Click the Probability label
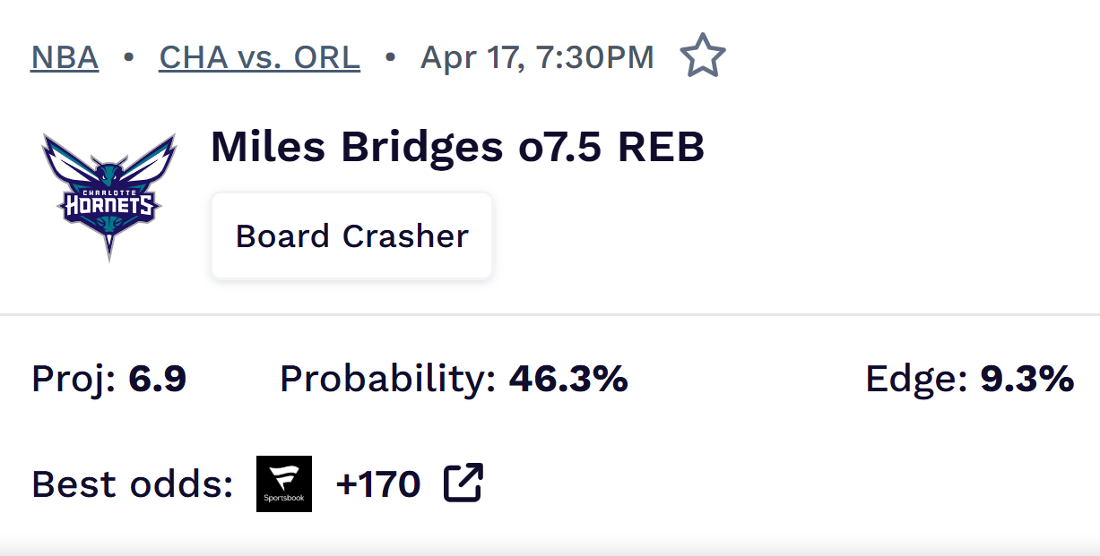The image size is (1100, 556). pos(387,379)
